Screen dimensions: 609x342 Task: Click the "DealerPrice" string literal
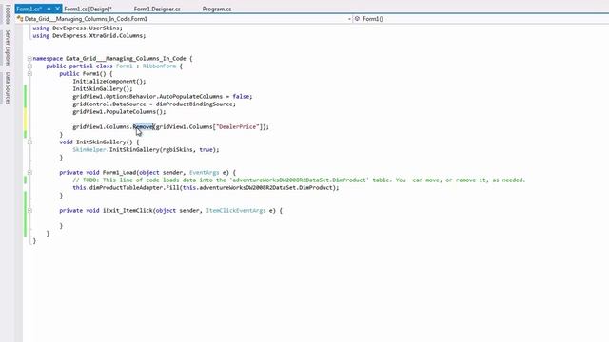237,126
